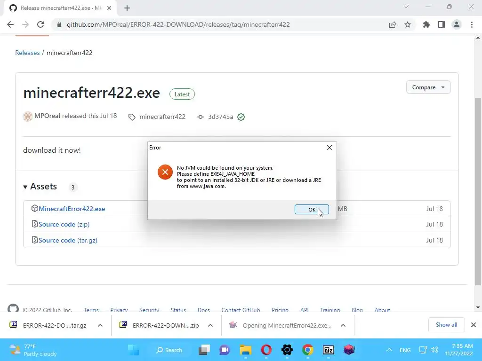Viewport: 482px width, 361px height.
Task: Open the 7-Zip taskbar icon
Action: tap(328, 350)
